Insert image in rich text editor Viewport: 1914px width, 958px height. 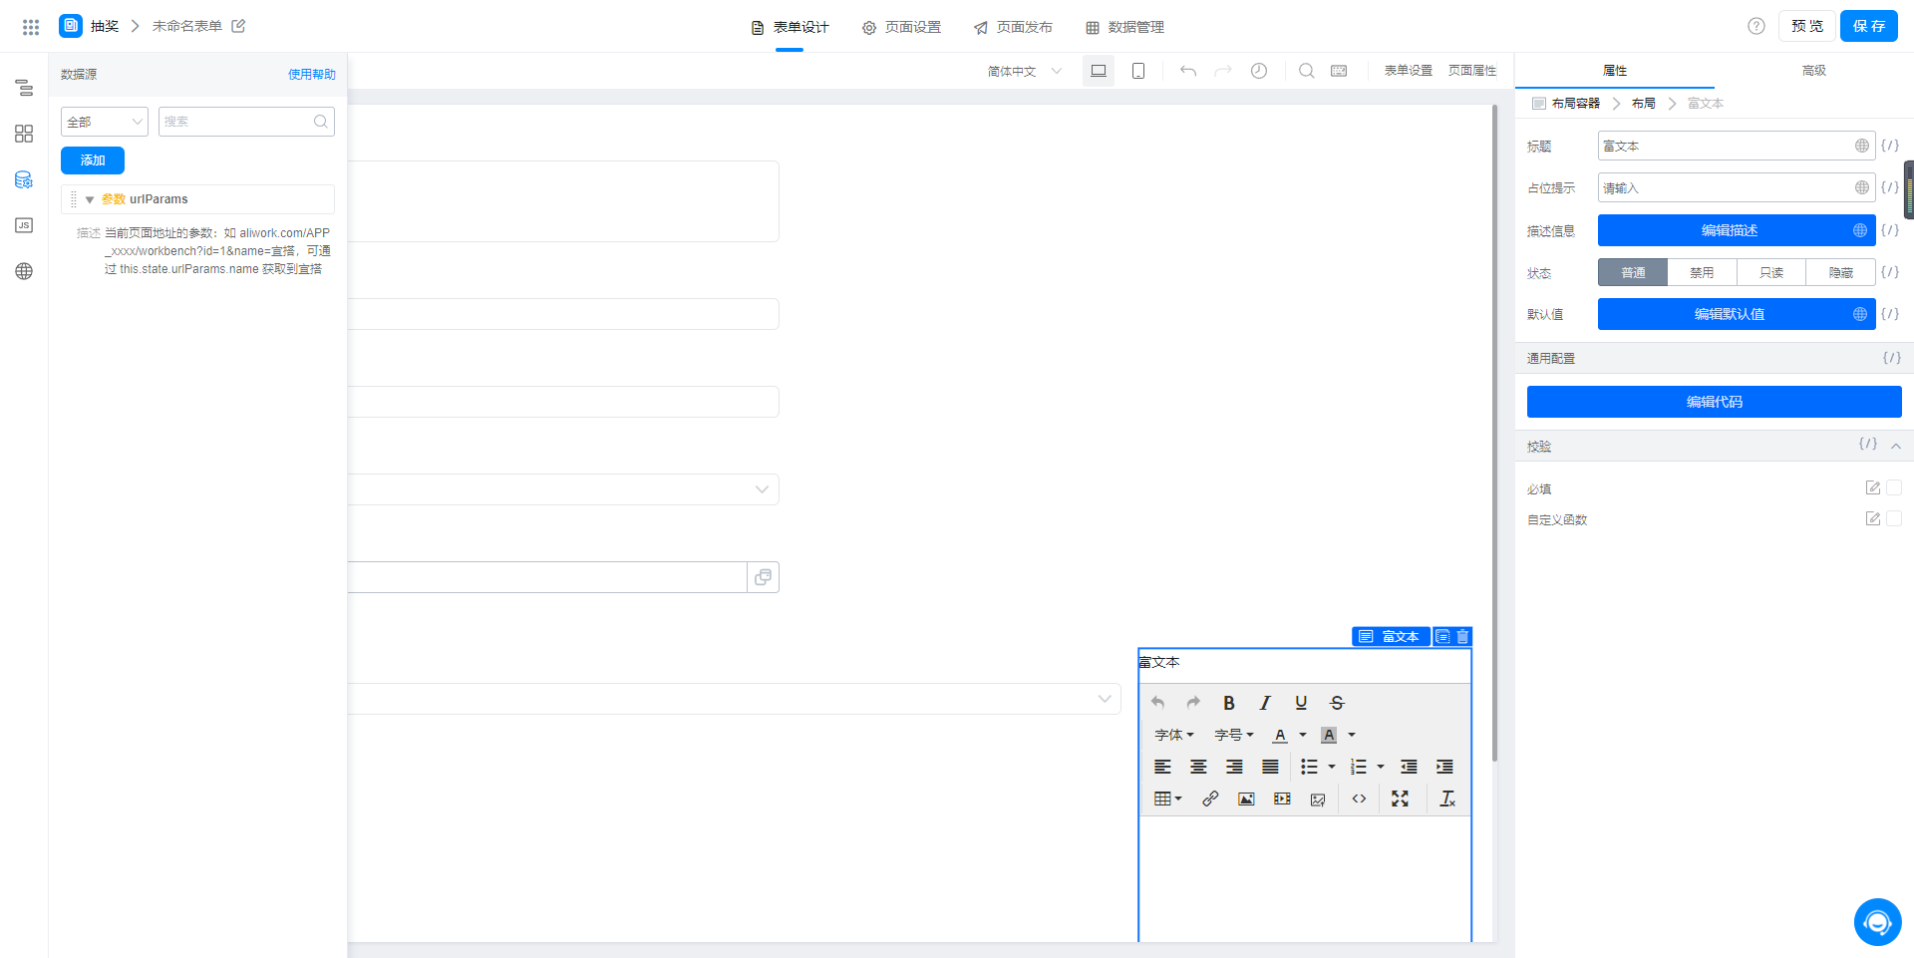coord(1246,798)
